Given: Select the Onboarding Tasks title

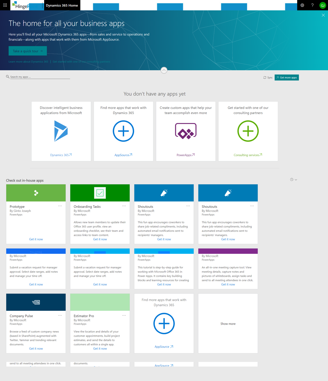Looking at the screenshot, I should 87,206.
